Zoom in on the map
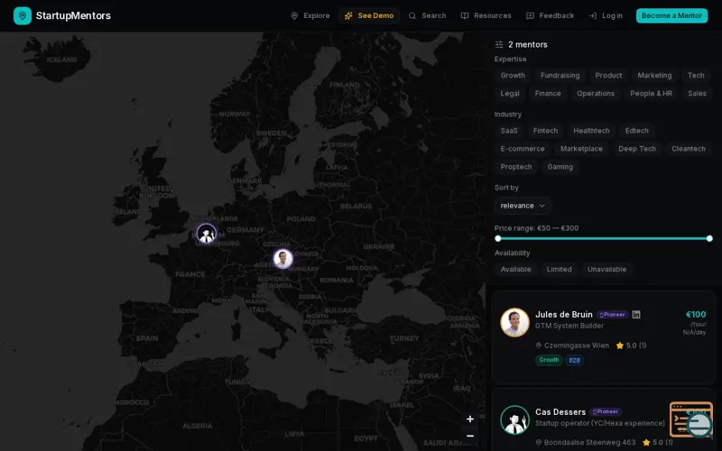 click(x=469, y=419)
